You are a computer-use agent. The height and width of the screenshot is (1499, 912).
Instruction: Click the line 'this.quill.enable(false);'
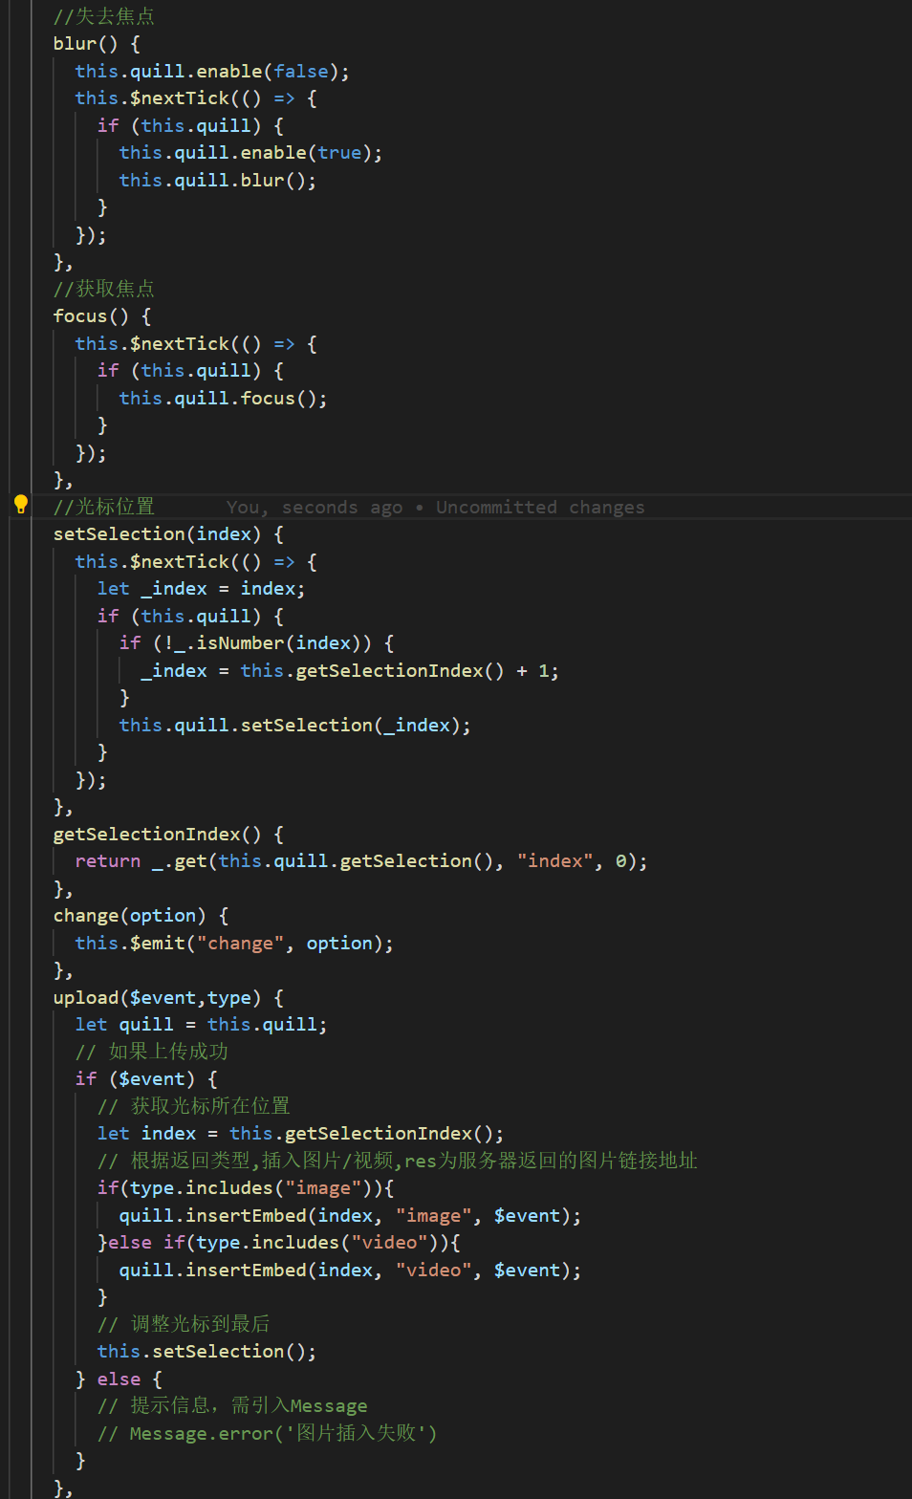point(212,72)
